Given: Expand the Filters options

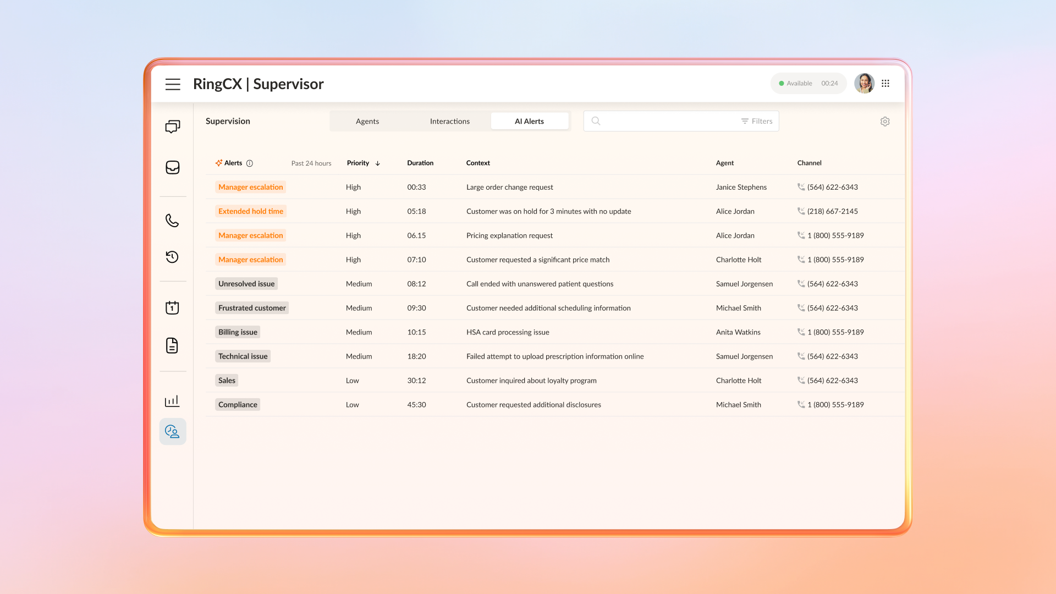Looking at the screenshot, I should point(757,121).
